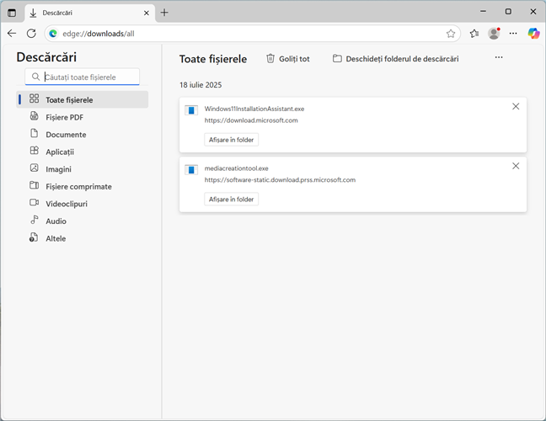Open the Copilot icon in toolbar
This screenshot has height=421, width=546.
533,34
